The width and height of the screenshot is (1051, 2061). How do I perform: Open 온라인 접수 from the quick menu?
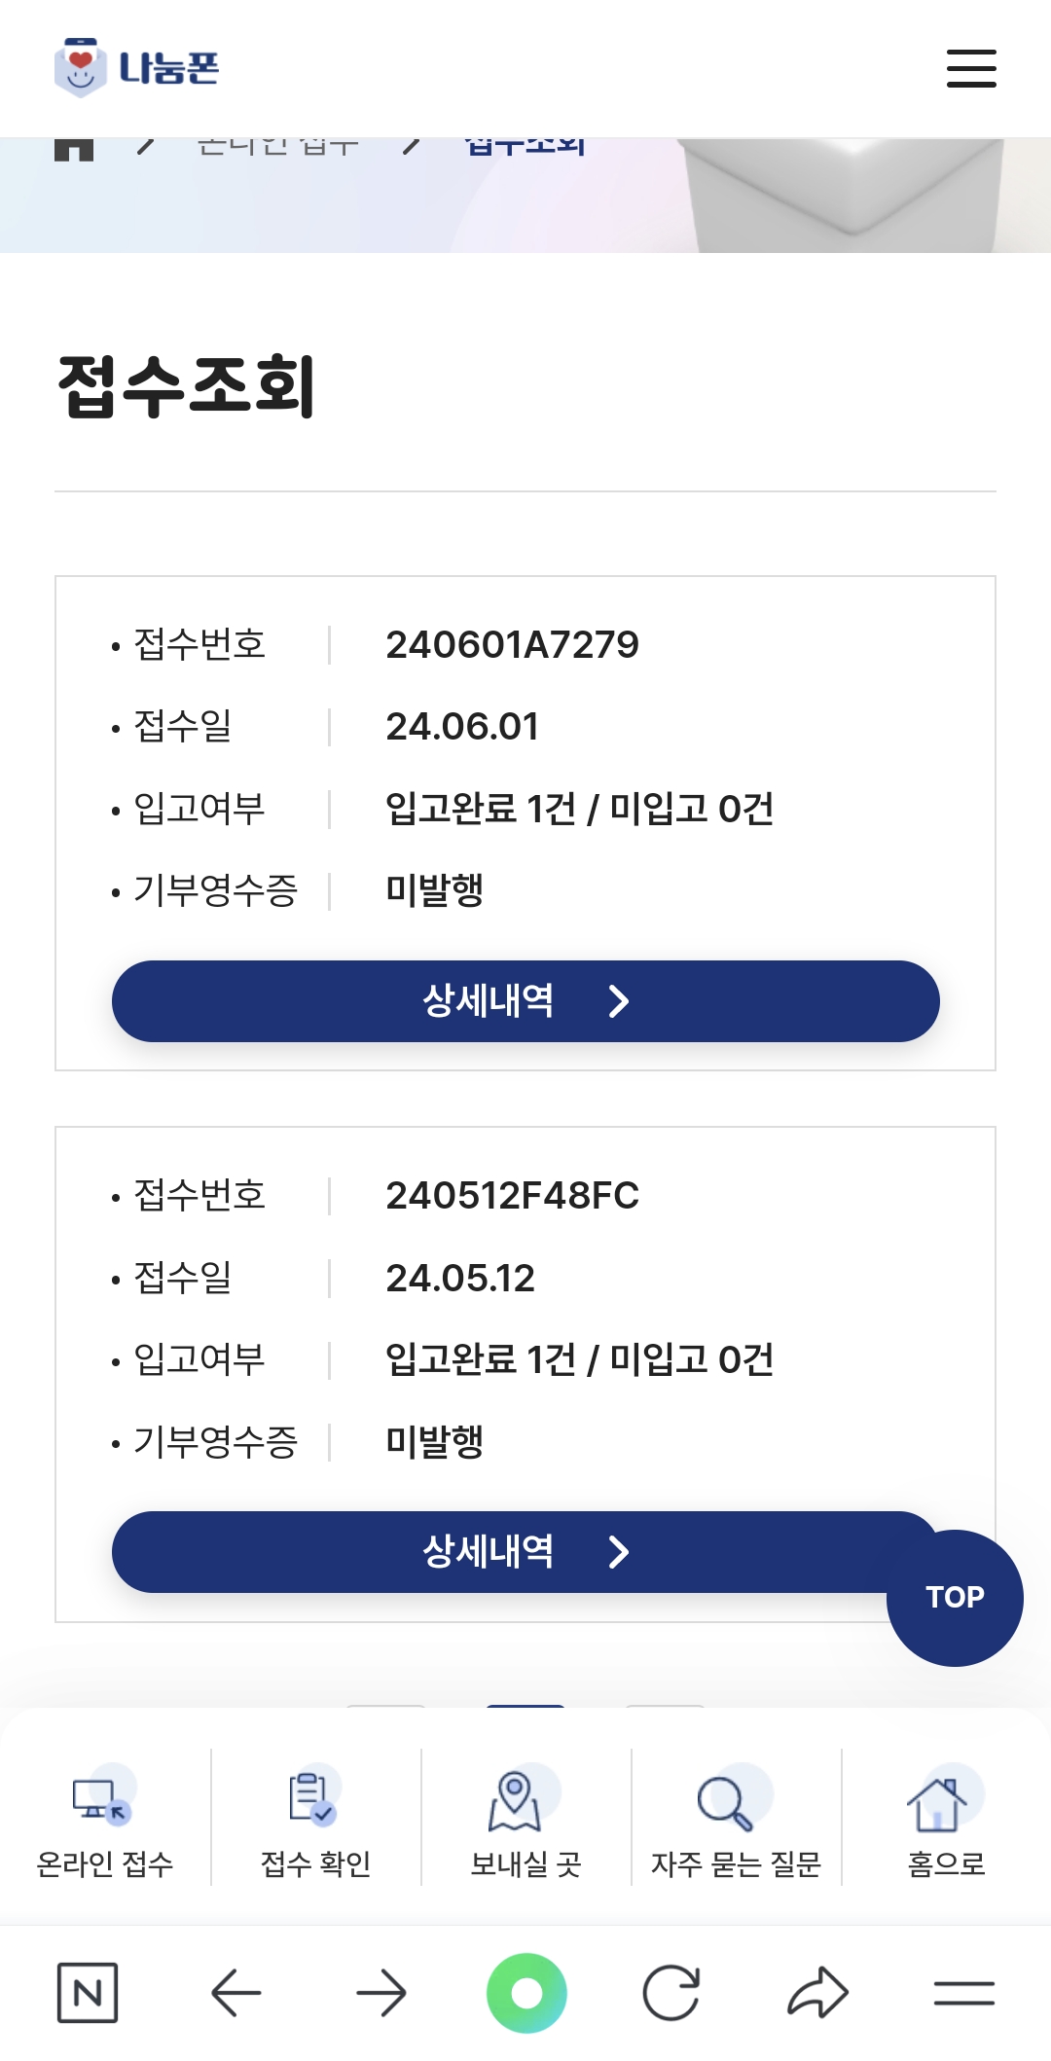coord(105,1820)
